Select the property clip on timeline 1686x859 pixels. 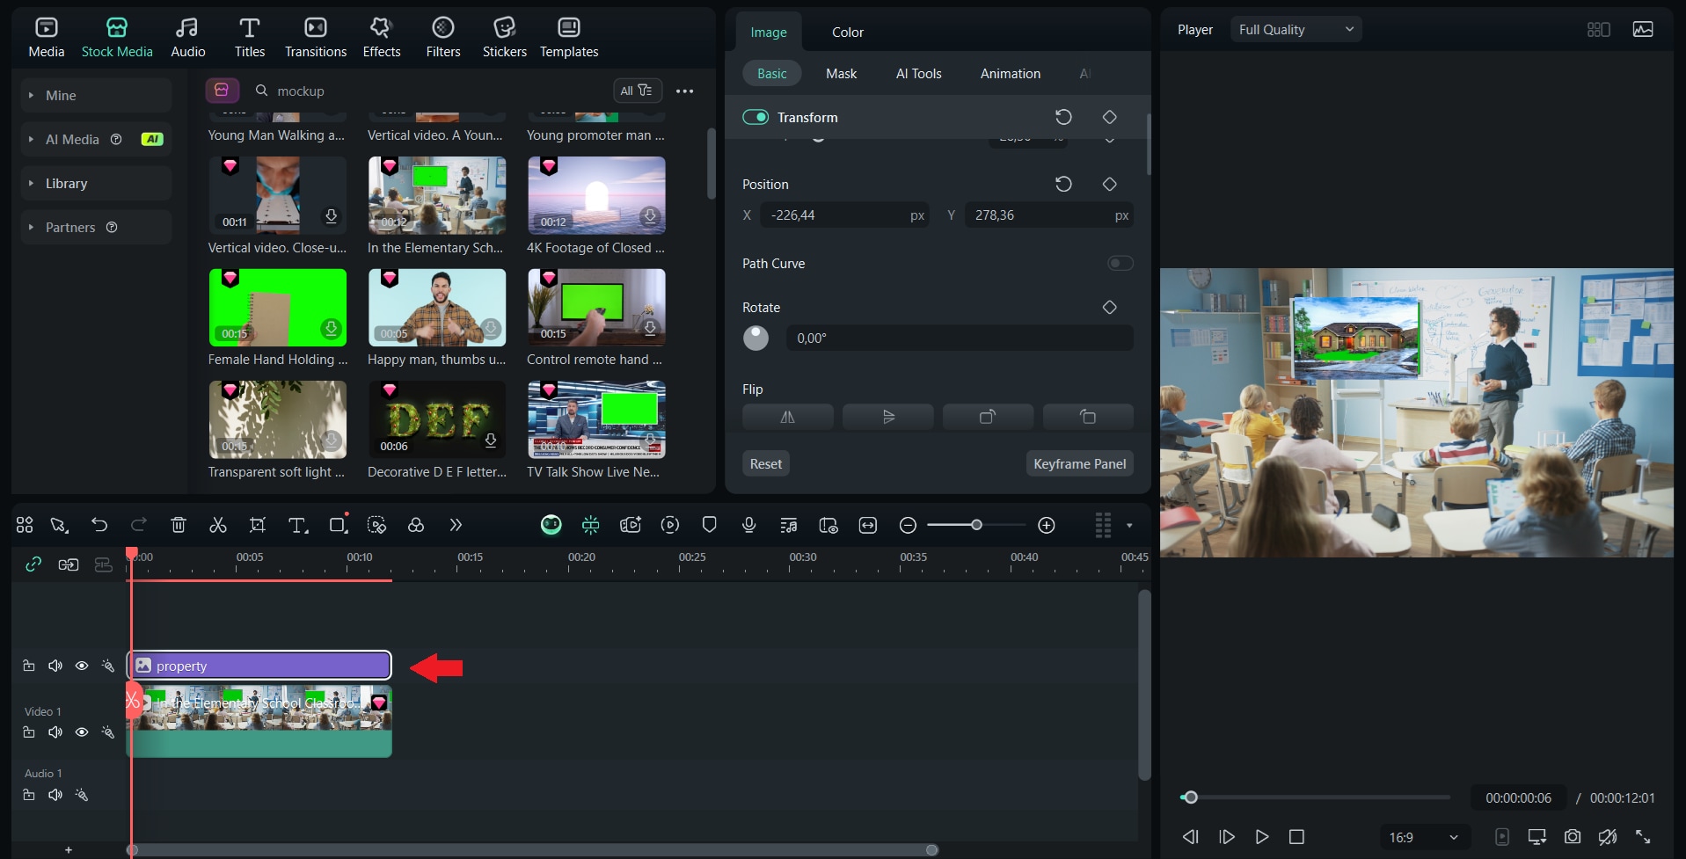[259, 666]
